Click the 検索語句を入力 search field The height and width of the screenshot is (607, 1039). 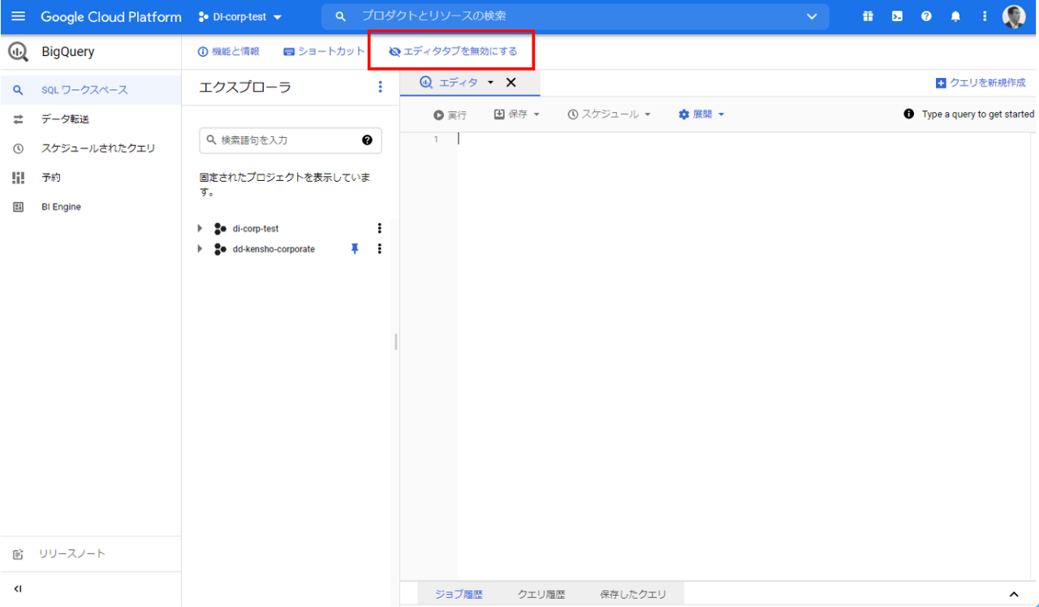point(284,140)
